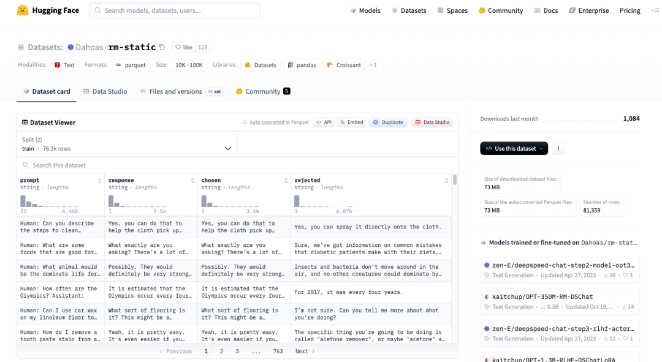
Task: Click the like heart button
Action: (184, 47)
